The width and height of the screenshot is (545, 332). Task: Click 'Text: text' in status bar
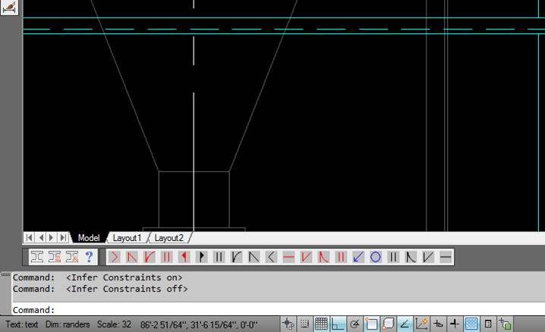pyautogui.click(x=22, y=324)
